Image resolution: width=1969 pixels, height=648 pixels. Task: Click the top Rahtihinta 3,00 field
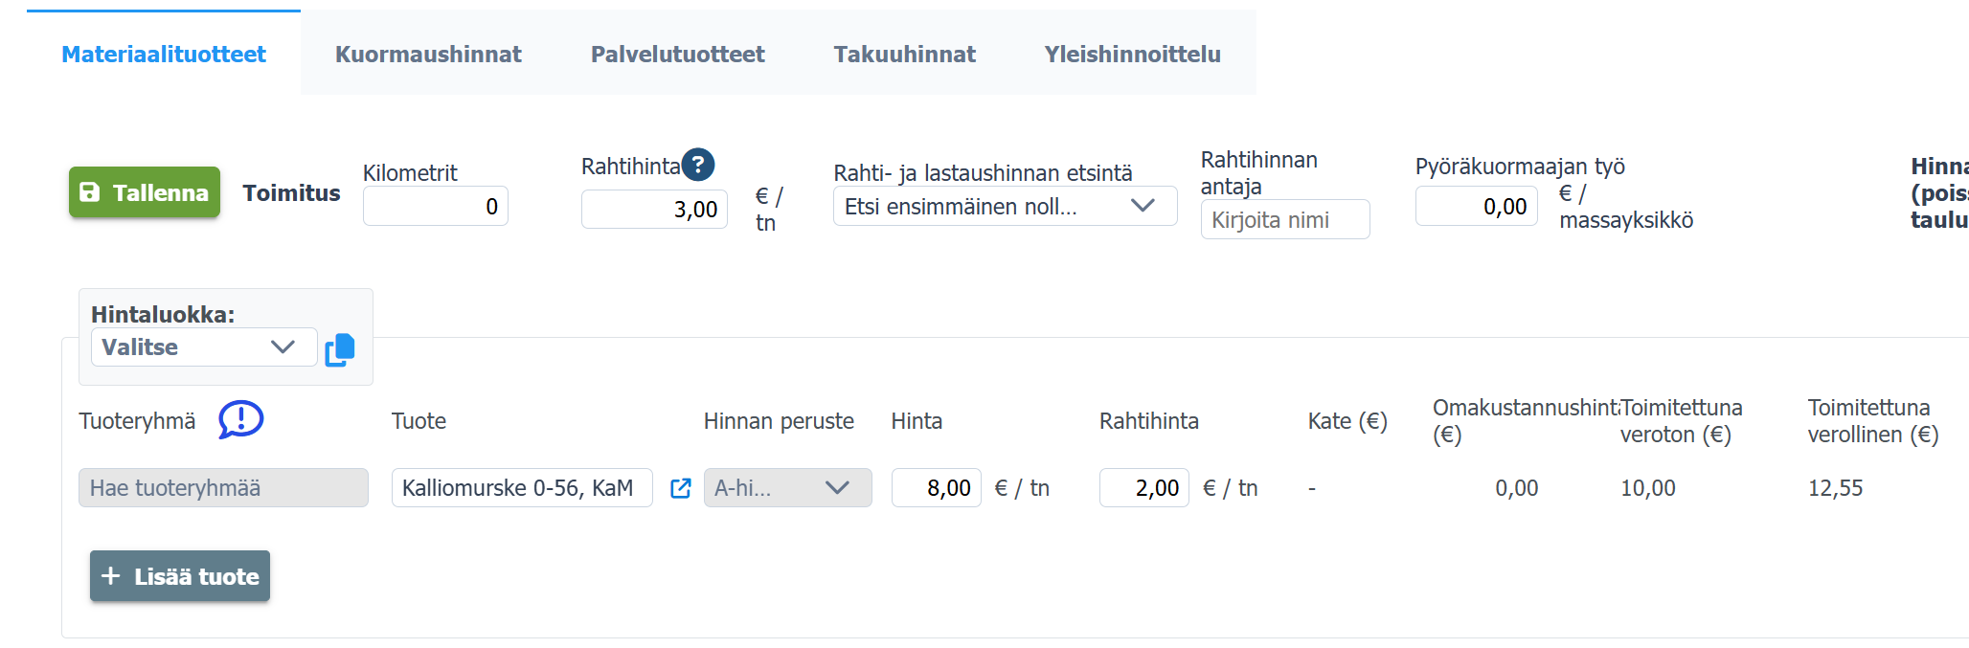pos(654,210)
